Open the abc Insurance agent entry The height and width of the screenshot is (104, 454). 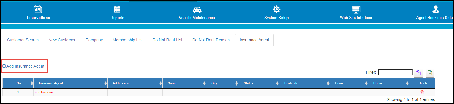(45, 92)
